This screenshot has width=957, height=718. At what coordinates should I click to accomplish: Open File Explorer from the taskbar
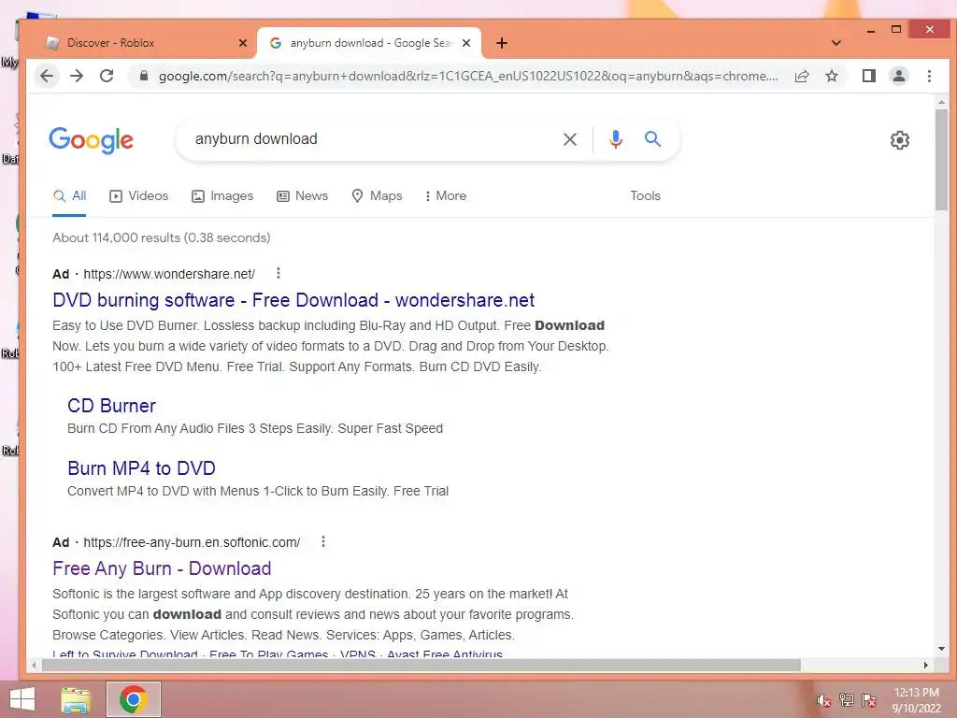76,699
